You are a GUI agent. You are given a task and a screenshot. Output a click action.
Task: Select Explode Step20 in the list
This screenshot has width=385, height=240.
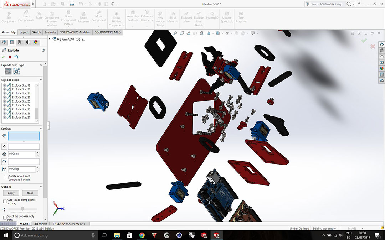21,89
